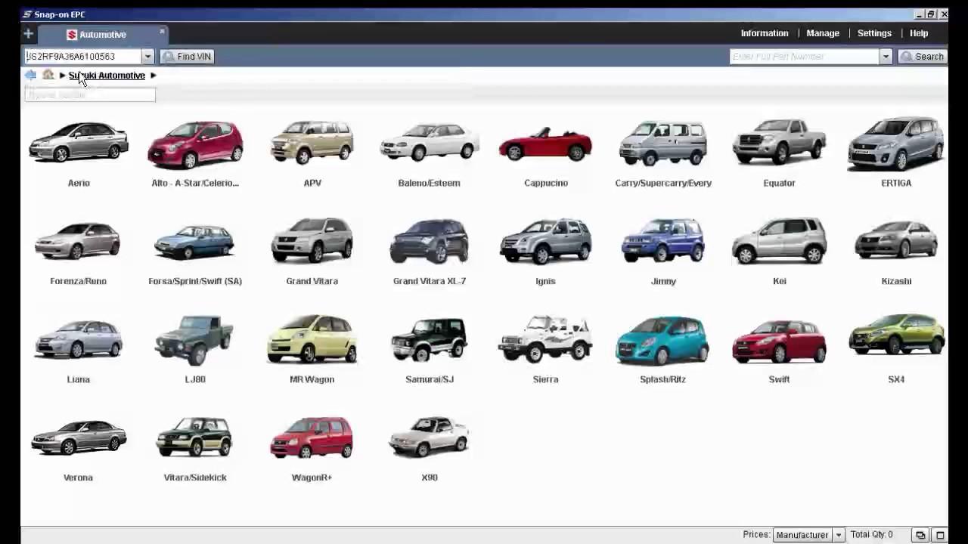Click the grid view icon at the bottom right
The width and height of the screenshot is (968, 544).
coord(939,534)
